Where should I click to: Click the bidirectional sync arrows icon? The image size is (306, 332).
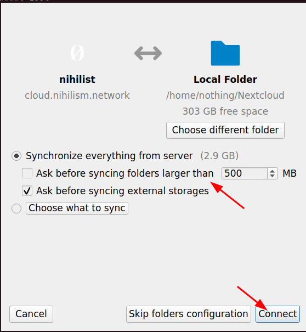click(148, 53)
